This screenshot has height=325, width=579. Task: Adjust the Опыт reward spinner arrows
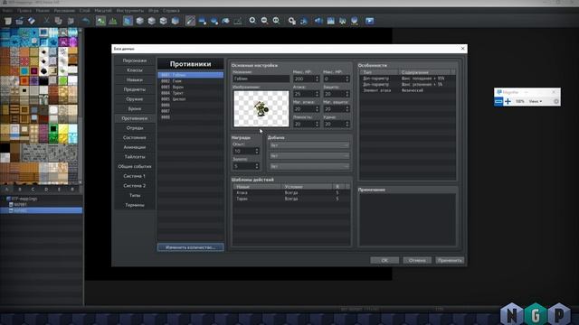click(257, 151)
